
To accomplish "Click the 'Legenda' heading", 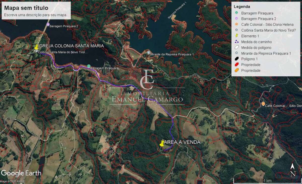I will pyautogui.click(x=242, y=7).
